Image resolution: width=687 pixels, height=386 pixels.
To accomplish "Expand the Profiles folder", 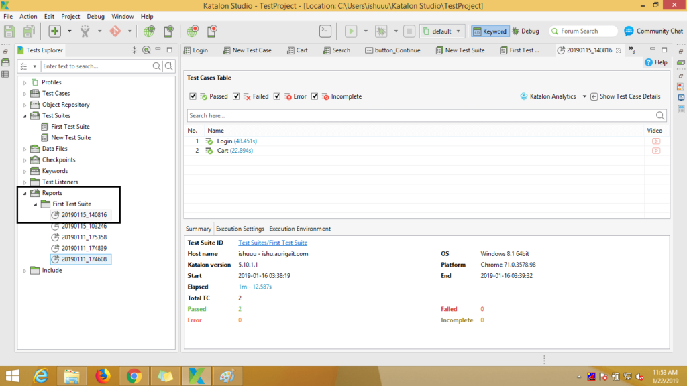I will click(25, 82).
